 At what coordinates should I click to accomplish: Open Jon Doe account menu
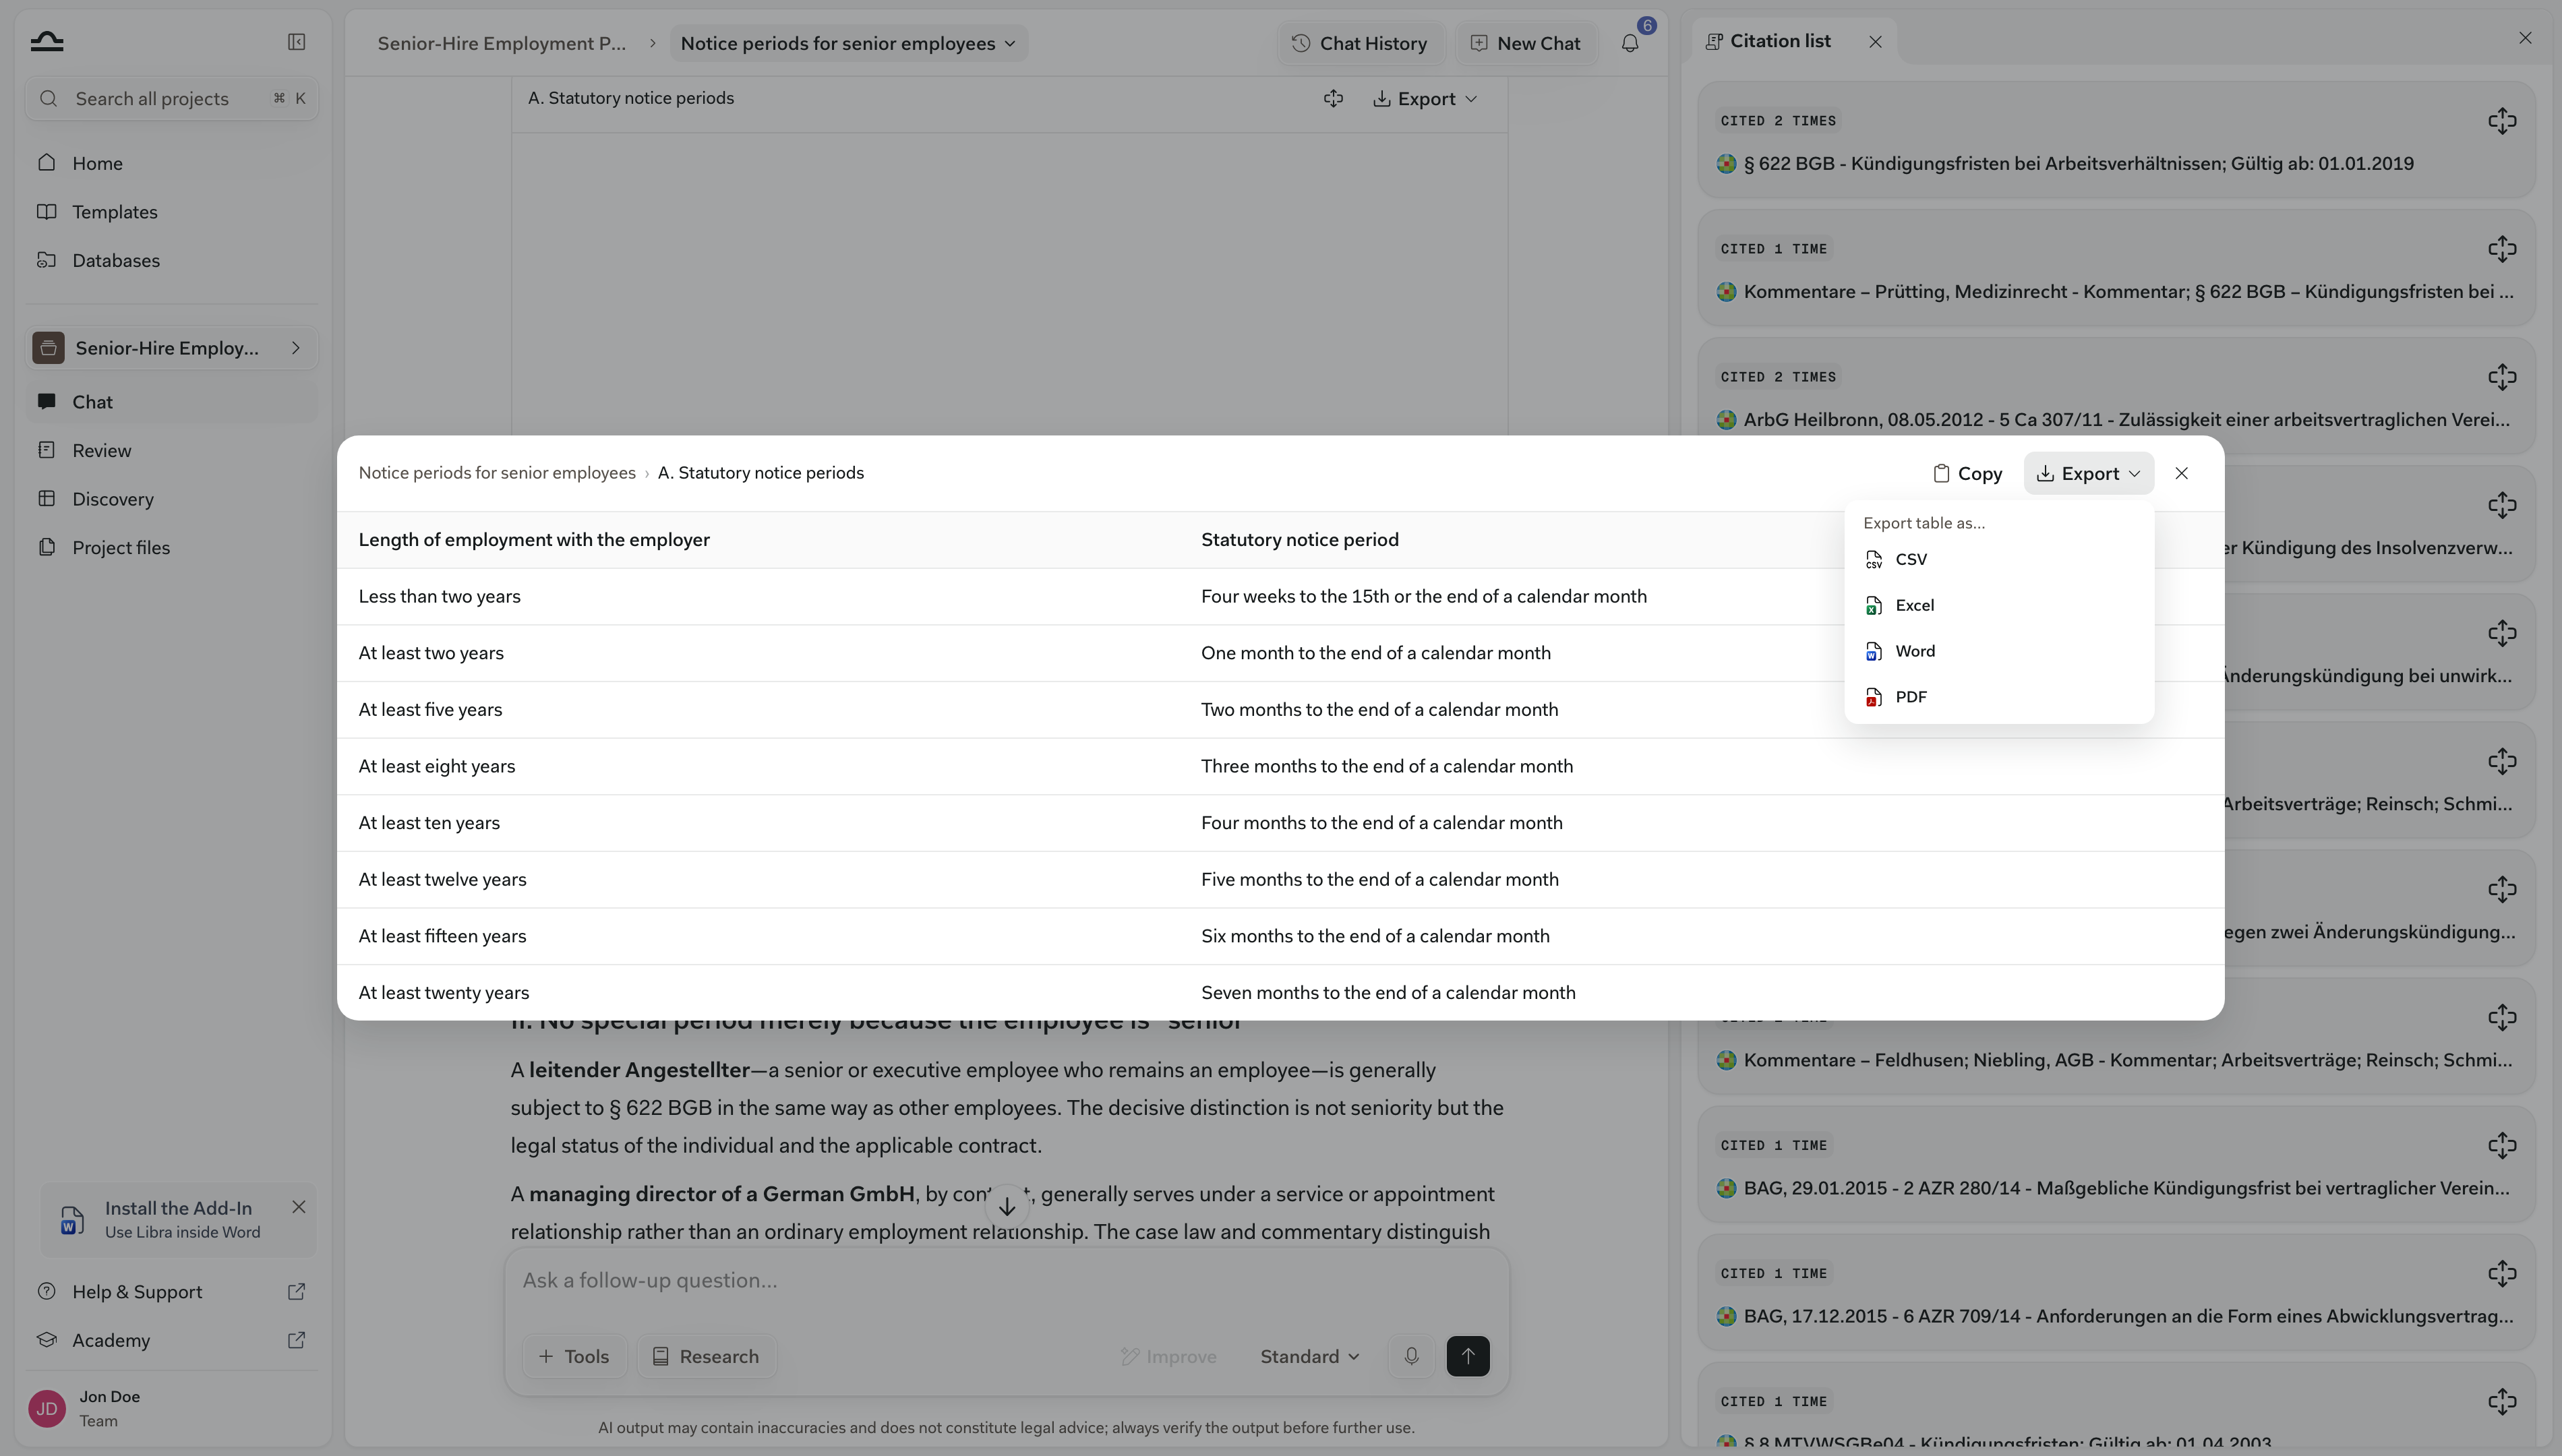(172, 1408)
